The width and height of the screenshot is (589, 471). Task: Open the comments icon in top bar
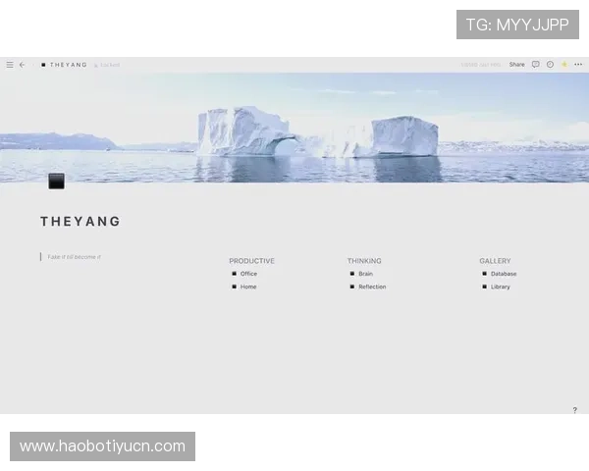point(535,65)
